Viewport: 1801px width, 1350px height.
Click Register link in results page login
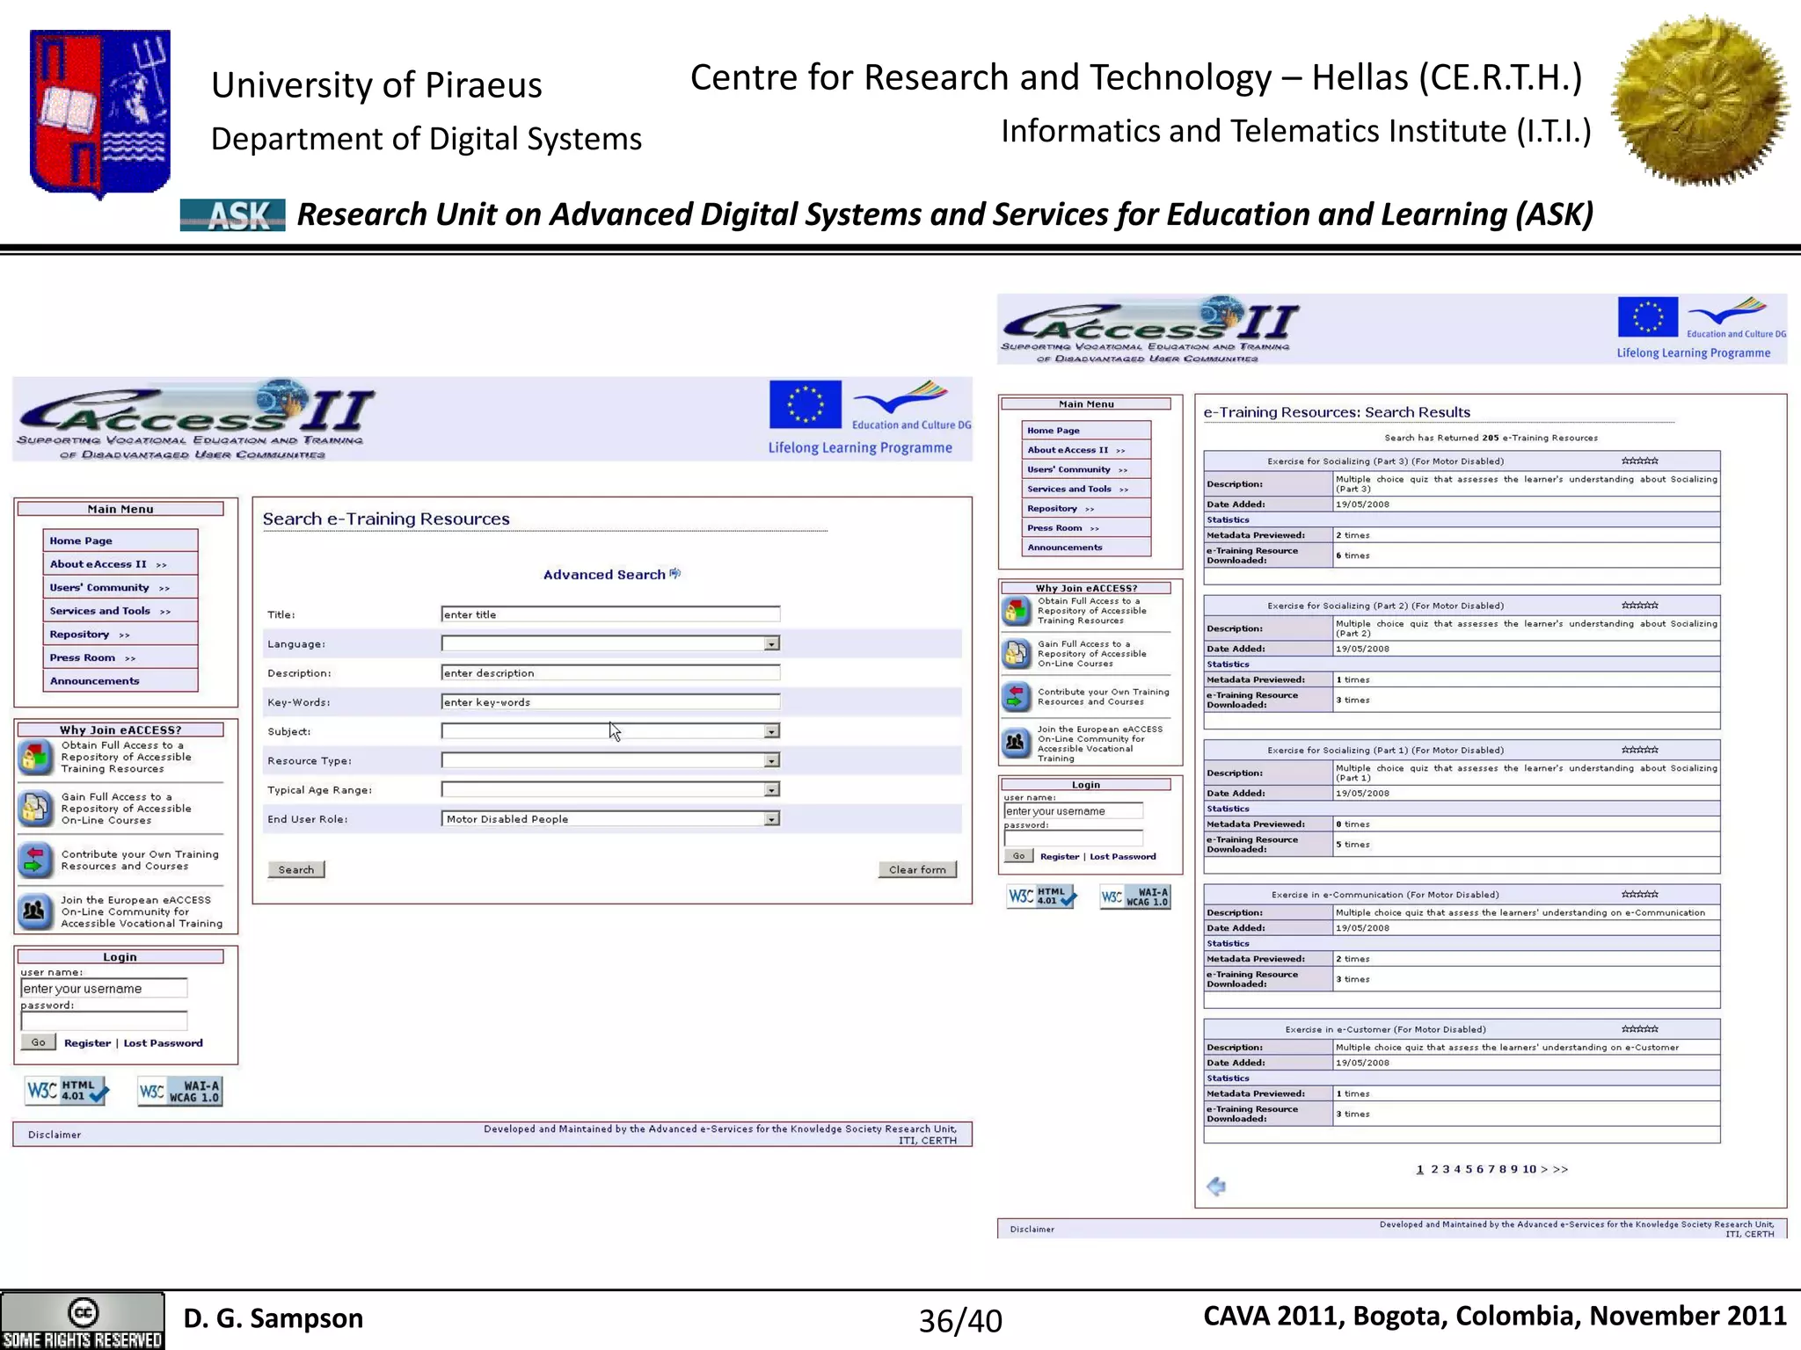click(x=1060, y=856)
